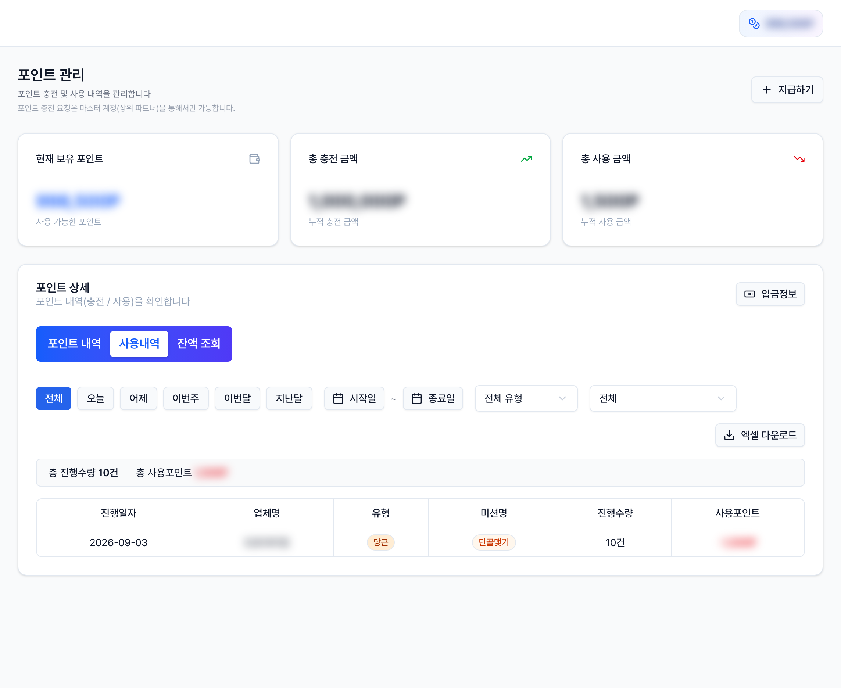Click the 사용포인트 column header

coord(737,513)
